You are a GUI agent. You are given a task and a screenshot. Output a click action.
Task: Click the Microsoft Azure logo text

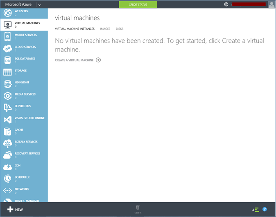tap(18, 5)
